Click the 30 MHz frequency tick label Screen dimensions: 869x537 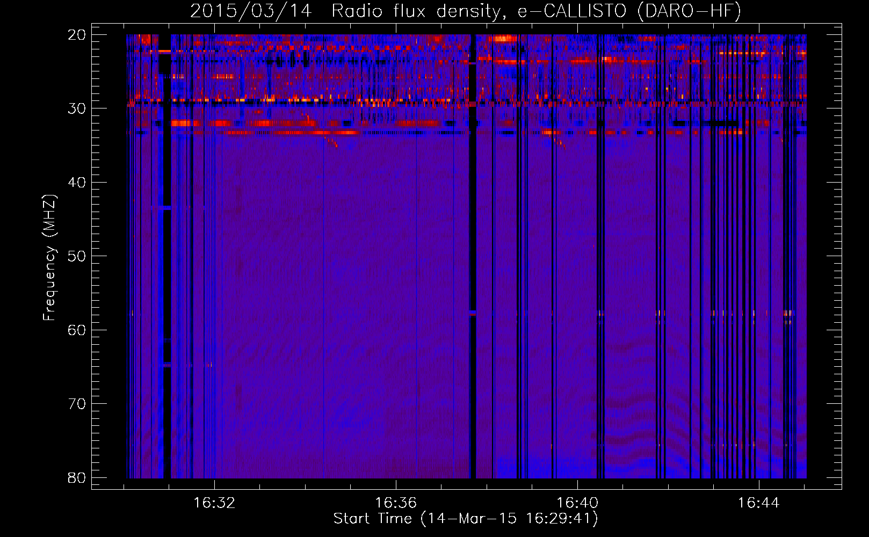click(77, 108)
